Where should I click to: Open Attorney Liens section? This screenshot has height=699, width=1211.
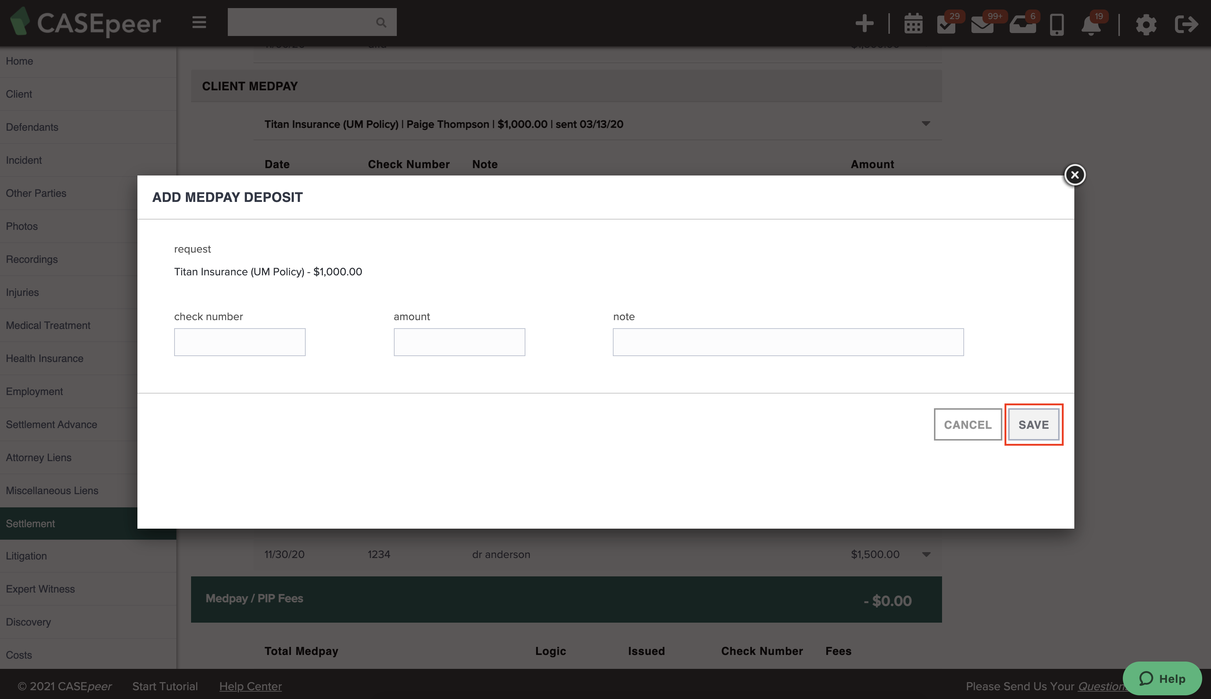pyautogui.click(x=69, y=457)
